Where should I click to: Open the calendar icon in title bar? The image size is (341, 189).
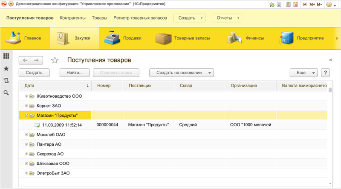[295, 4]
